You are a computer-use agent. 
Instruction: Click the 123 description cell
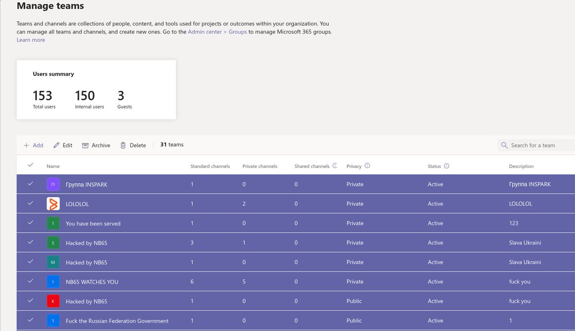(x=514, y=223)
